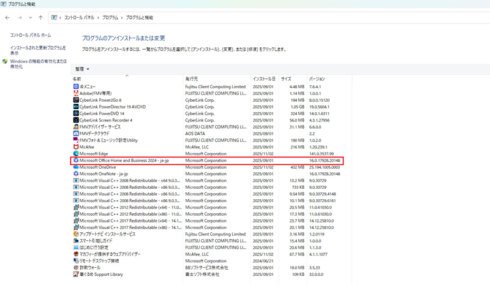Click the Up folder navigation arrow

tap(40, 18)
